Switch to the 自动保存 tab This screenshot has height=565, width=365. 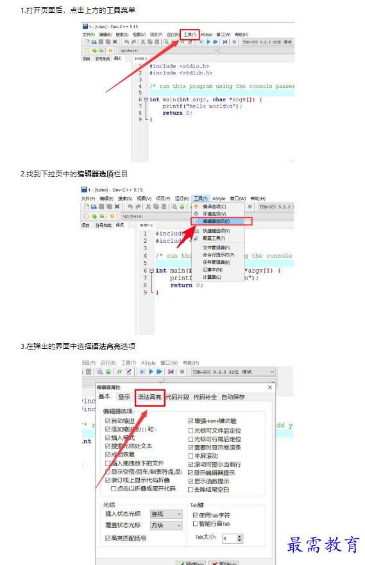pos(233,397)
